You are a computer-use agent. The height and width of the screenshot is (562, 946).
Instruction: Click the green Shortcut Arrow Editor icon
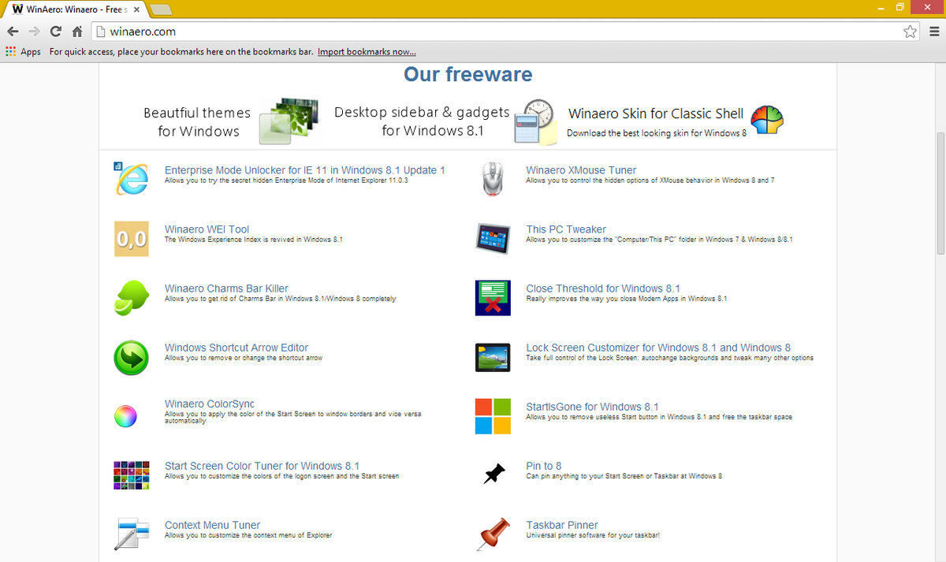tap(131, 357)
